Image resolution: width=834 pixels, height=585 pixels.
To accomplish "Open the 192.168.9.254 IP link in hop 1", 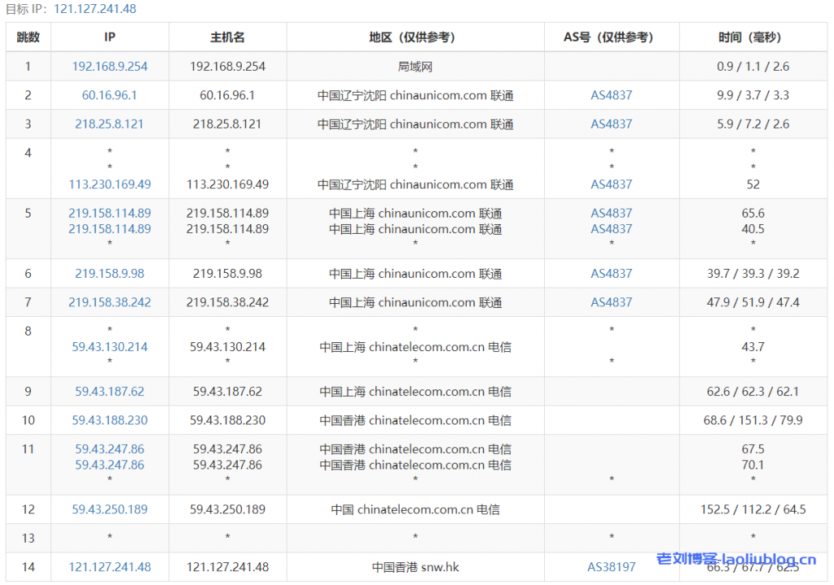I will coord(109,66).
